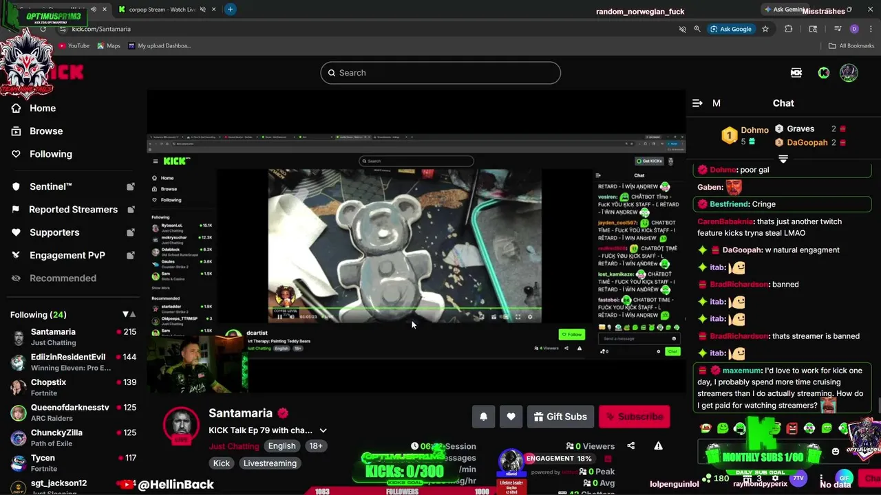Viewport: 881px width, 495px height.
Task: Click the Livestreaming tag chip
Action: [x=270, y=463]
